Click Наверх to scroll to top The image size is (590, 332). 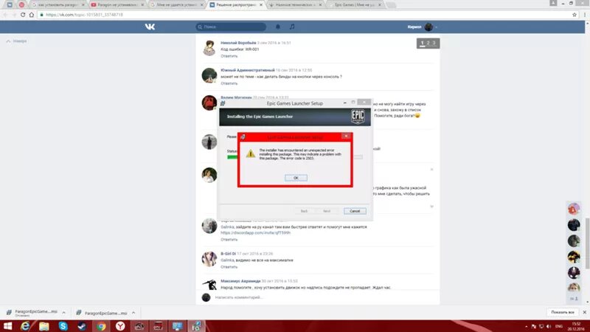coord(16,41)
